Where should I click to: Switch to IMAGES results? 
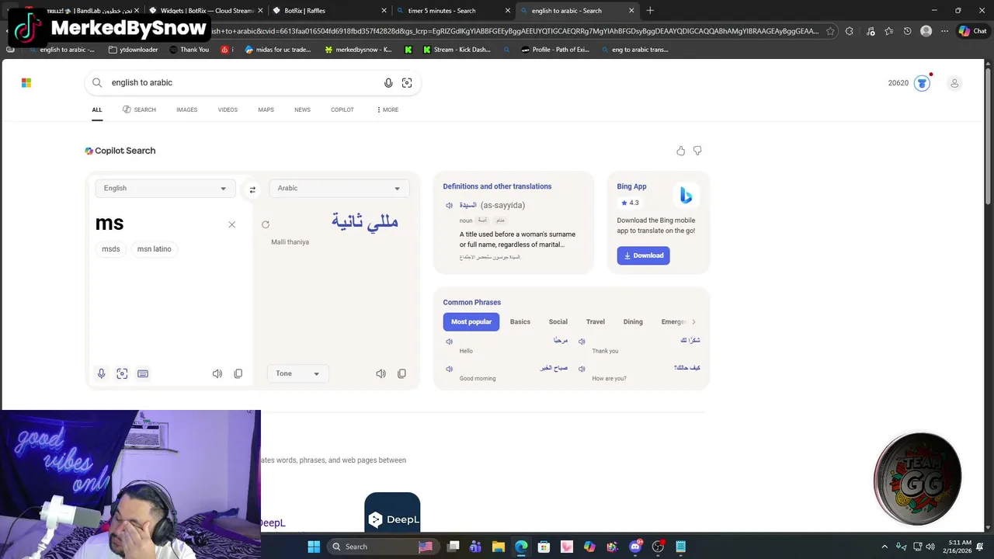(x=186, y=109)
